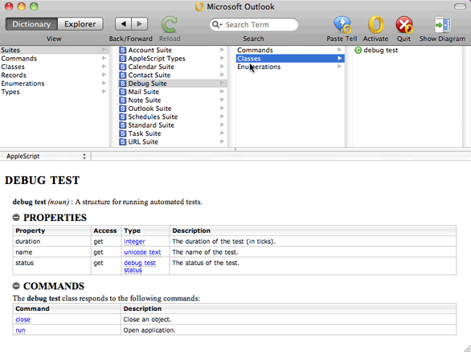This screenshot has width=471, height=352.
Task: Select debug test in the fourth column
Action: tap(381, 50)
